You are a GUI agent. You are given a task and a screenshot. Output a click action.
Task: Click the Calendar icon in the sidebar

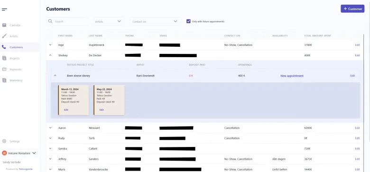(x=4, y=25)
